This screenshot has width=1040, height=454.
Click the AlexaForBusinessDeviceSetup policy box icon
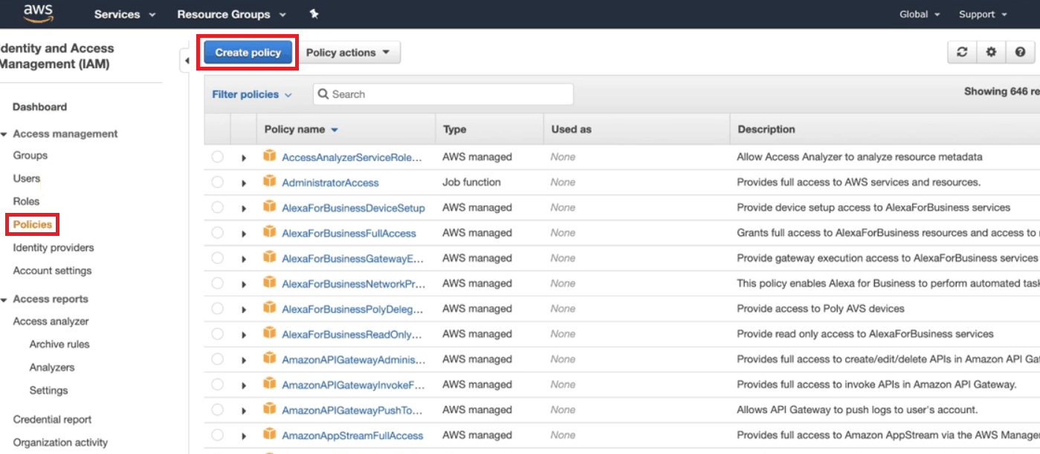269,207
